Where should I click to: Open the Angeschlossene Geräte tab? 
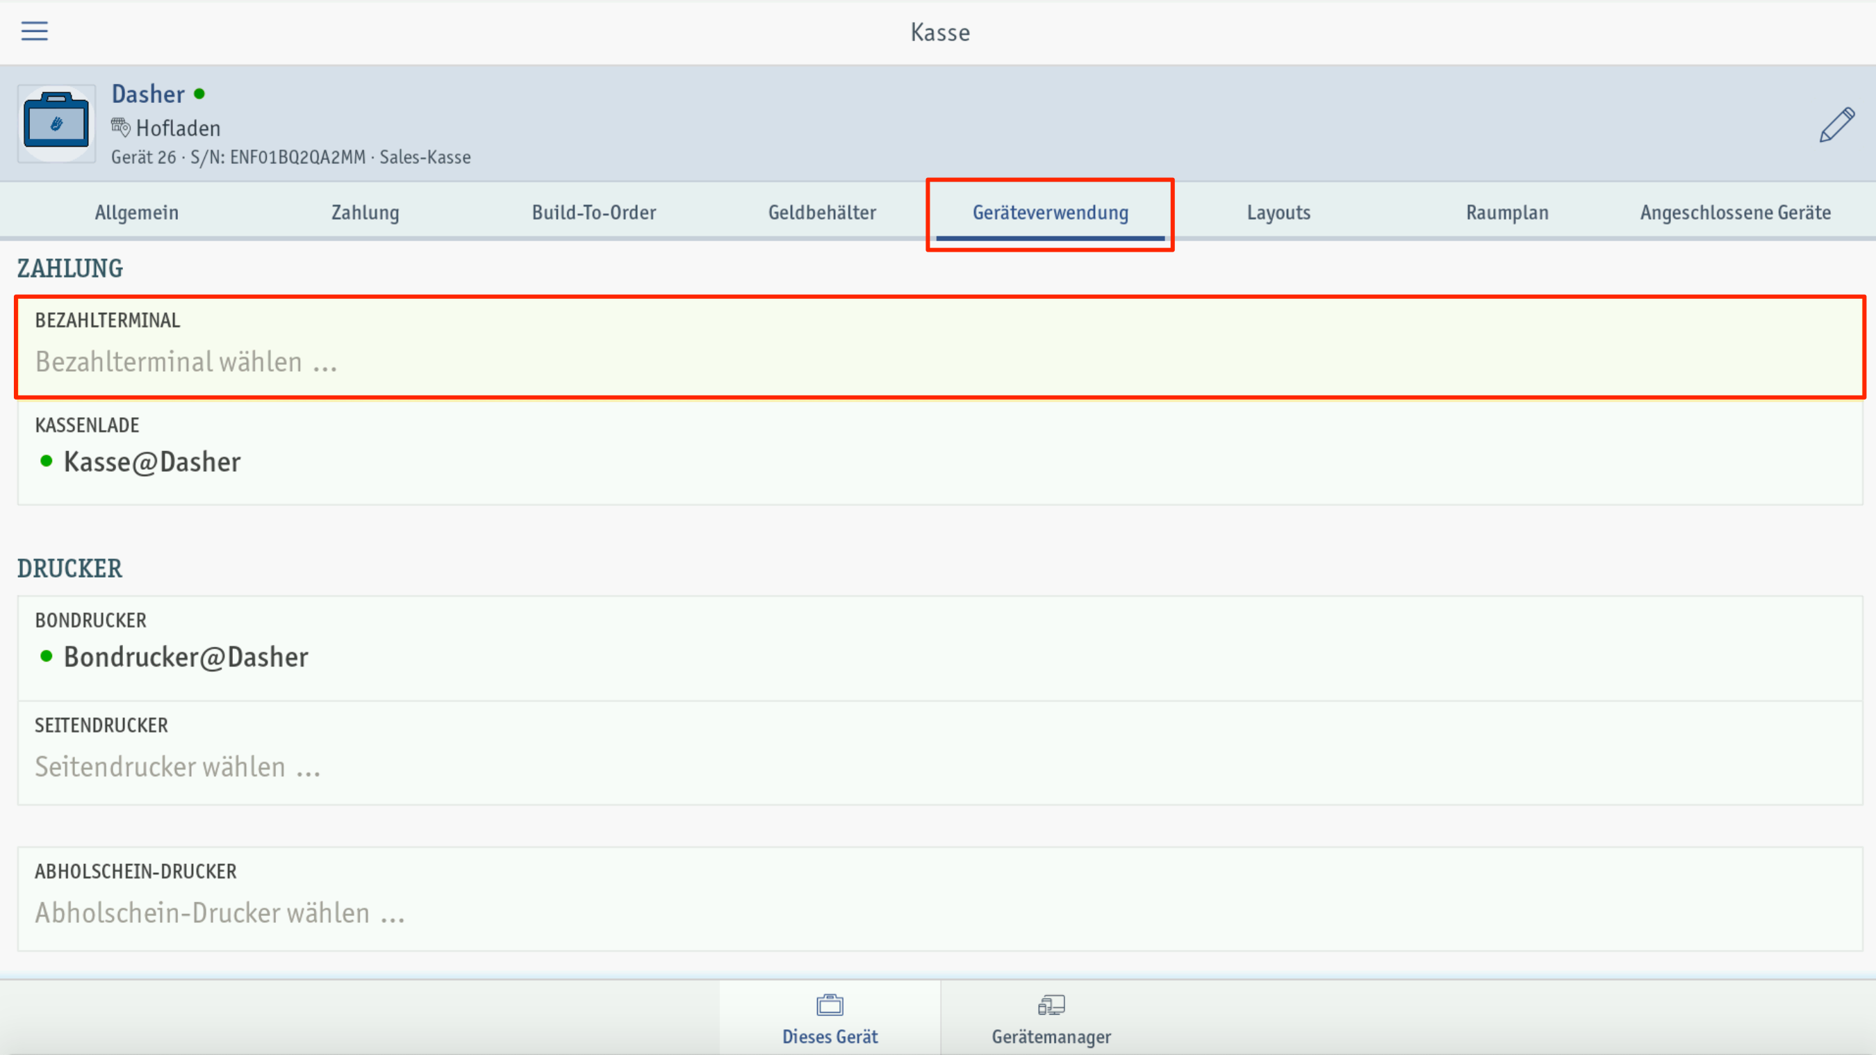pos(1736,212)
